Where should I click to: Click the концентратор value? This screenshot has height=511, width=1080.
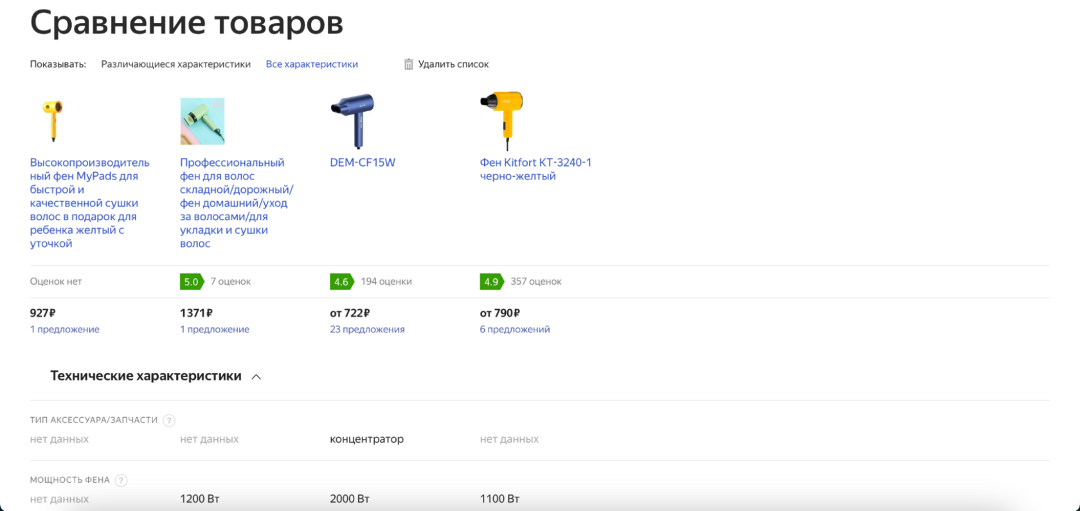coord(366,439)
